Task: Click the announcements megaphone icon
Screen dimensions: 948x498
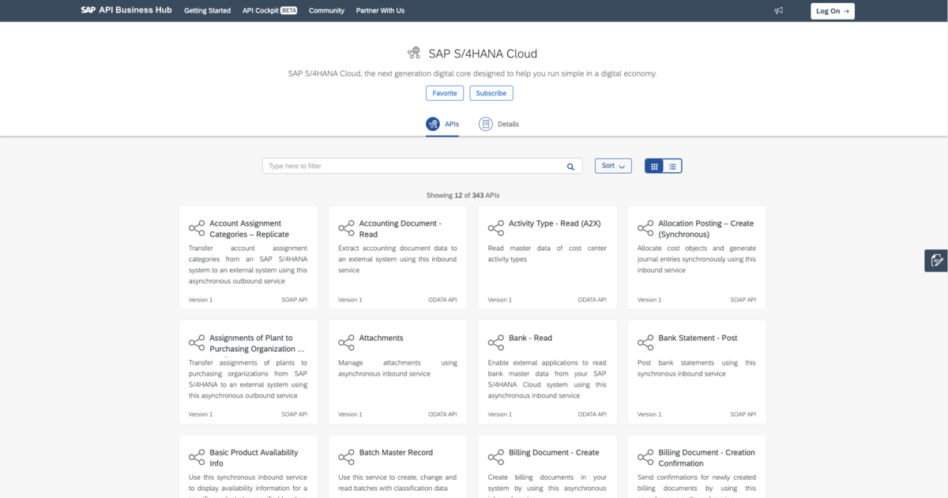Action: (779, 11)
